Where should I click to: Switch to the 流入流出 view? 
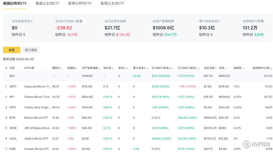(x=31, y=50)
